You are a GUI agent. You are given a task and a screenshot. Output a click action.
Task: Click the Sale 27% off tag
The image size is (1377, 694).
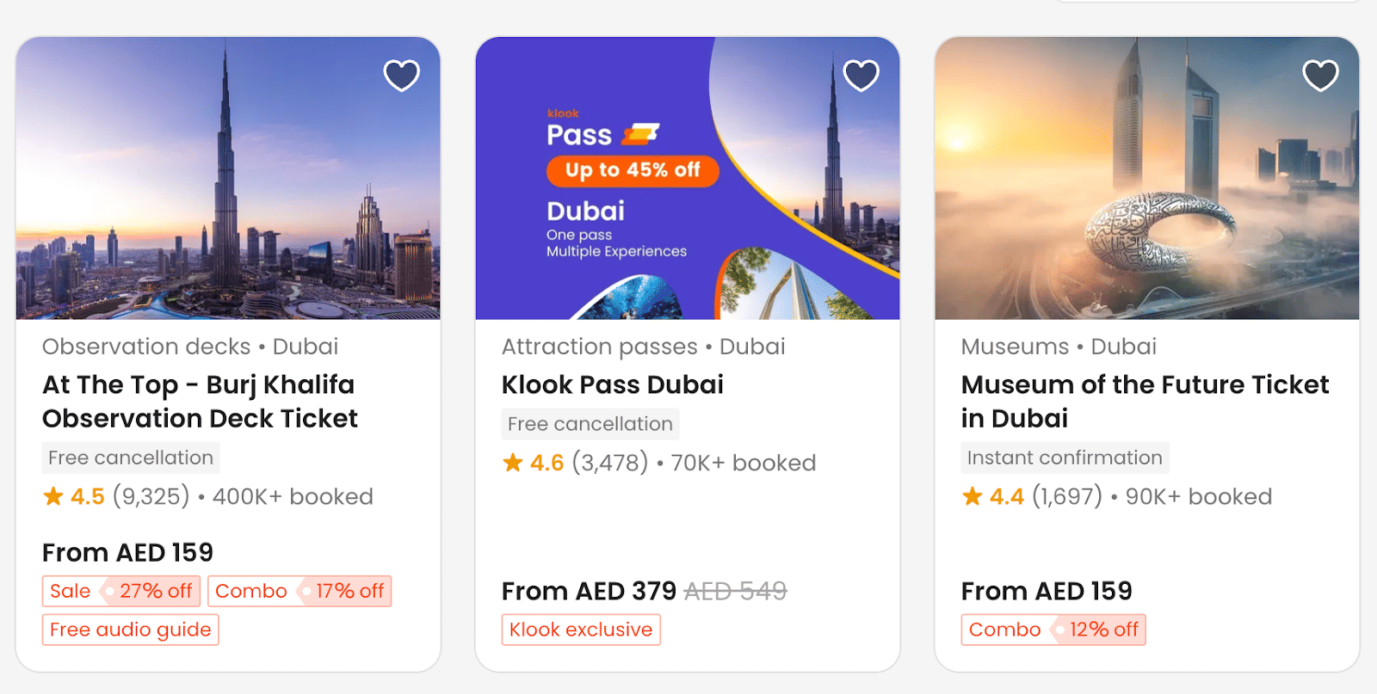point(121,591)
